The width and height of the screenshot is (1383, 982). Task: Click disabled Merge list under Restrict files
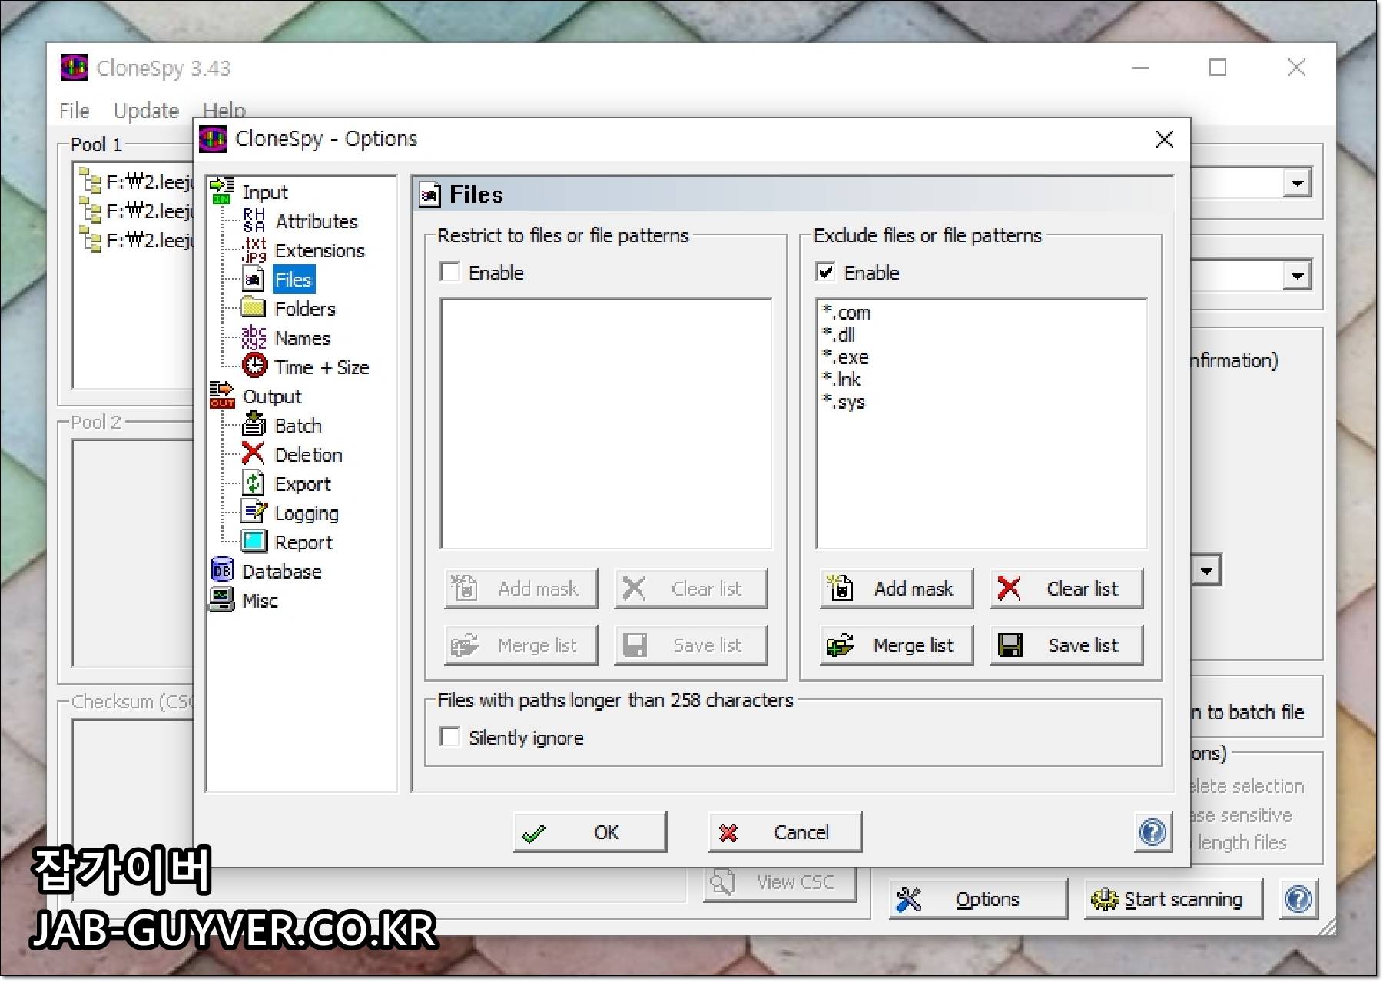click(x=521, y=645)
